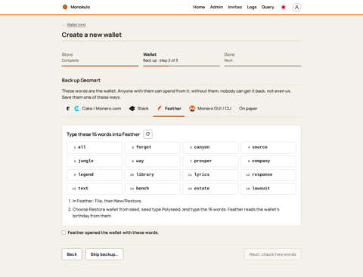
Task: Click the Cake wallet shield icon
Action: tap(68, 109)
